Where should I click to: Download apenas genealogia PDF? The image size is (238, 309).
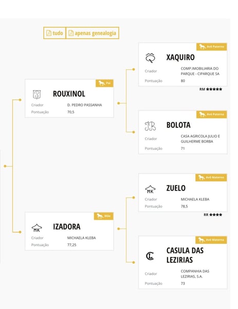click(x=92, y=33)
